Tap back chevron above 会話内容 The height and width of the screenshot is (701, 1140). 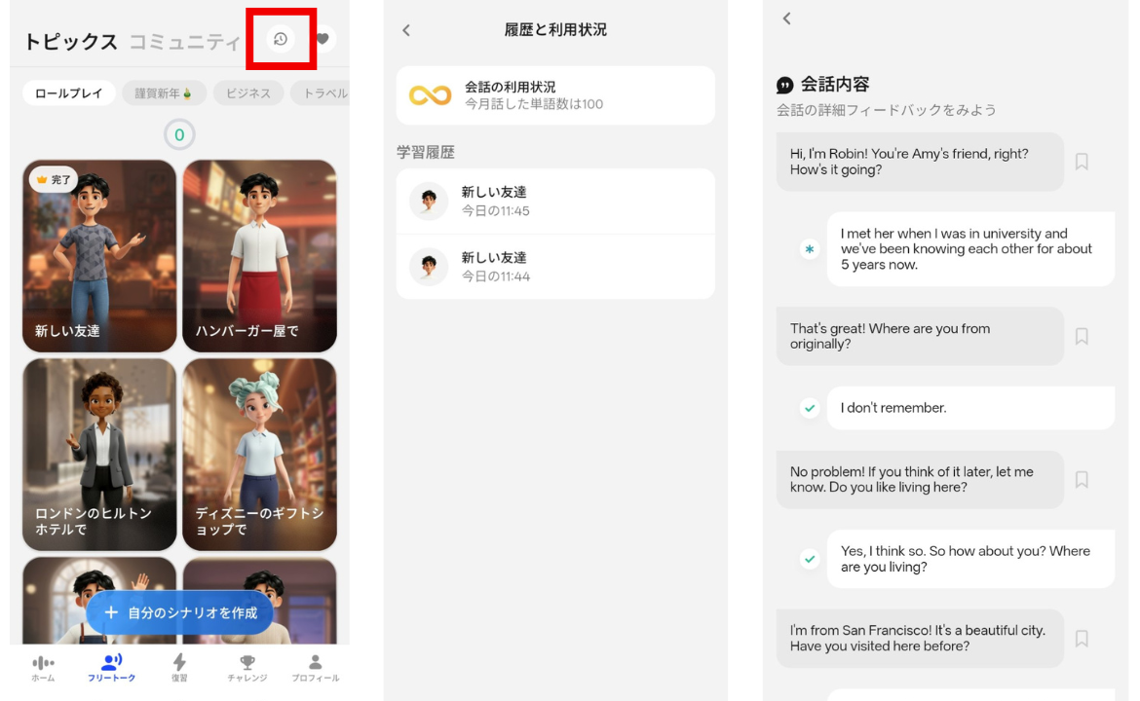click(786, 18)
